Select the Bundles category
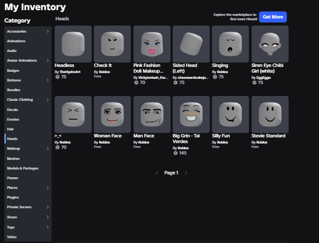The image size is (319, 243). point(28,90)
